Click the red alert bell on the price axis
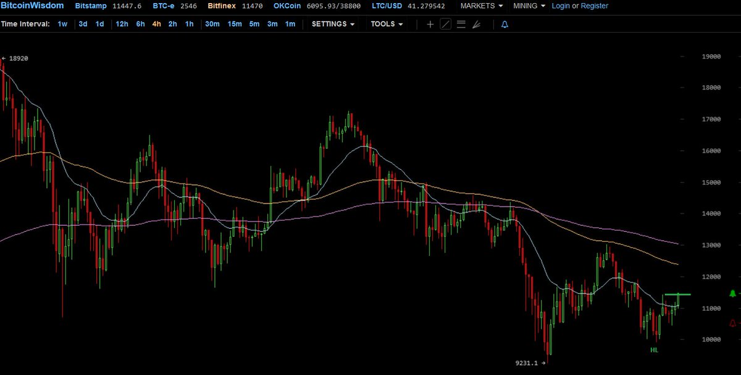The image size is (741, 375). (733, 323)
